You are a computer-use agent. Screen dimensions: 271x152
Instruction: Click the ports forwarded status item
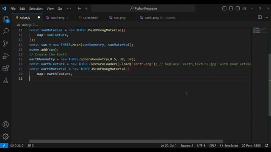[30, 145]
